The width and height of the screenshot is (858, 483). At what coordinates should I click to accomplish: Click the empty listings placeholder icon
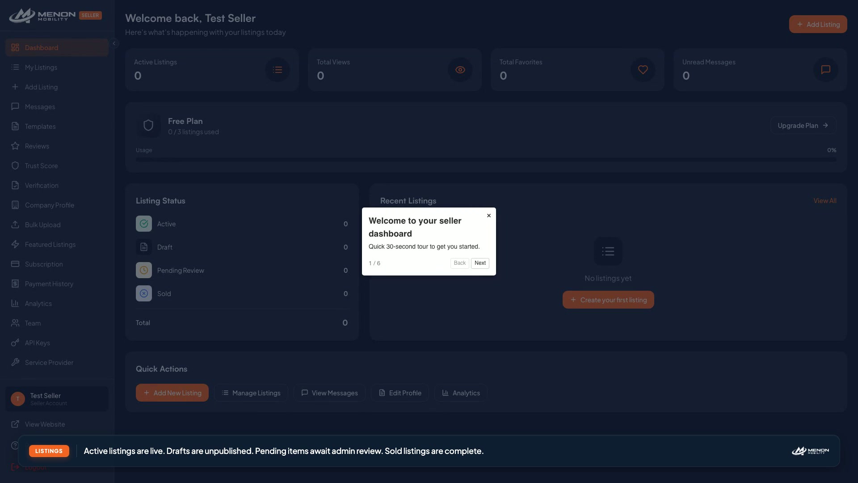point(608,251)
